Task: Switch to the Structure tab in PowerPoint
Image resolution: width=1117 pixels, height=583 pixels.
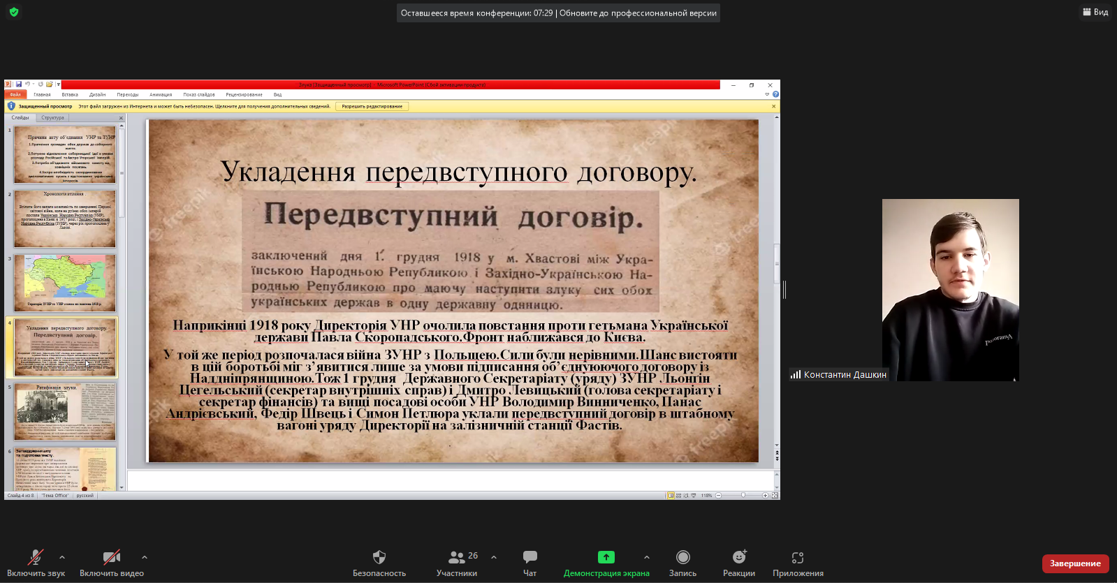Action: click(52, 118)
